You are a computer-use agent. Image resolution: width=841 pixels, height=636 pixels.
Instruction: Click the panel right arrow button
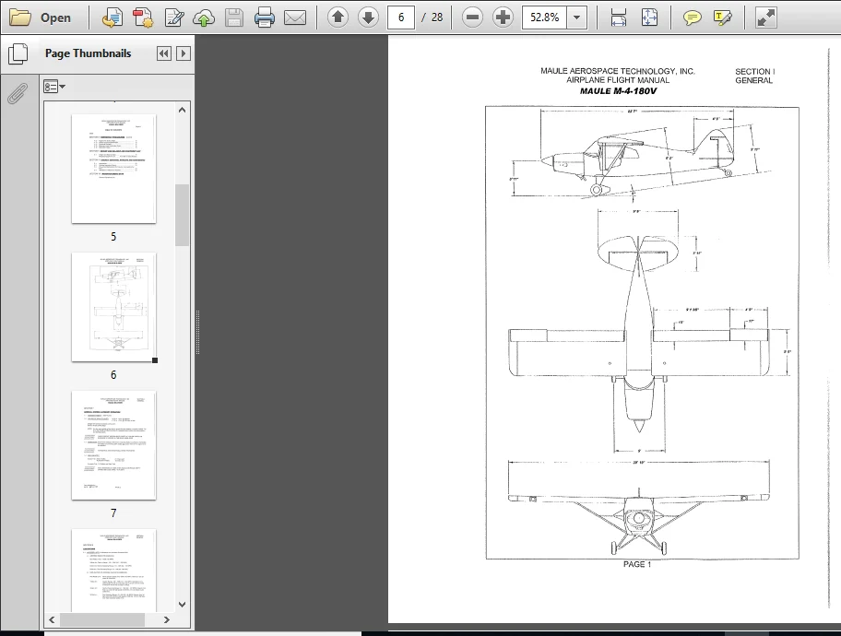[184, 53]
